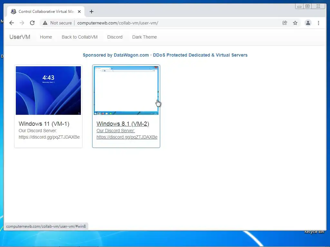330x247 pixels.
Task: Switch to Dark Theme
Action: 144,37
